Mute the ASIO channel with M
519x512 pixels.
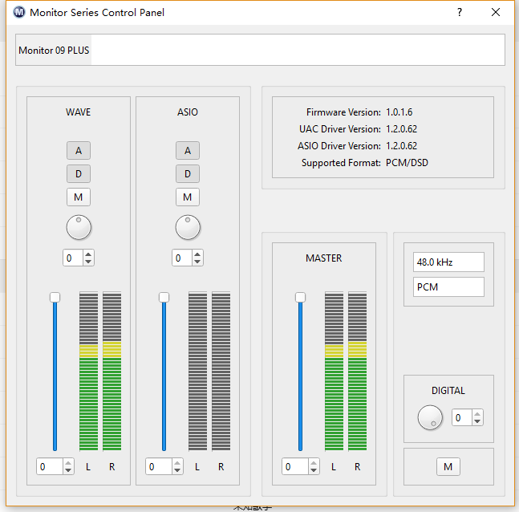coord(188,197)
